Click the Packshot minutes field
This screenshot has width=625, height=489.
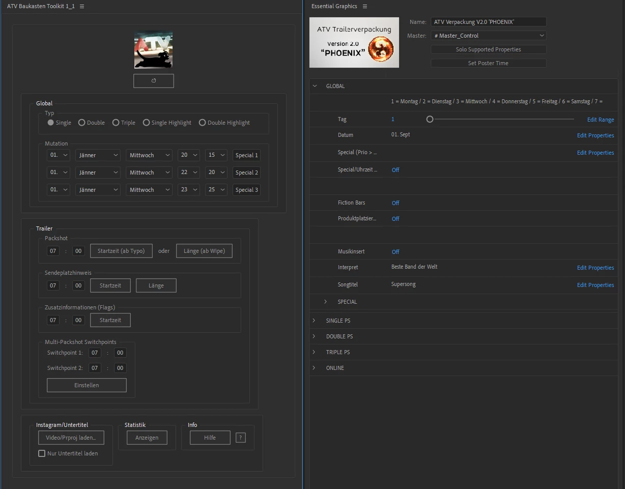(78, 251)
